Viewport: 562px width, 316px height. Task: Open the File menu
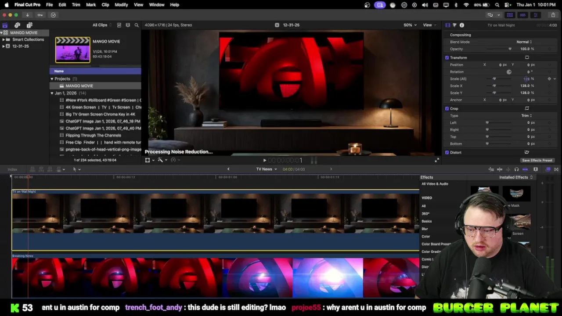pos(49,5)
